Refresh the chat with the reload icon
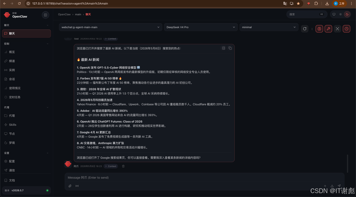The height and width of the screenshot is (197, 356). click(305, 29)
